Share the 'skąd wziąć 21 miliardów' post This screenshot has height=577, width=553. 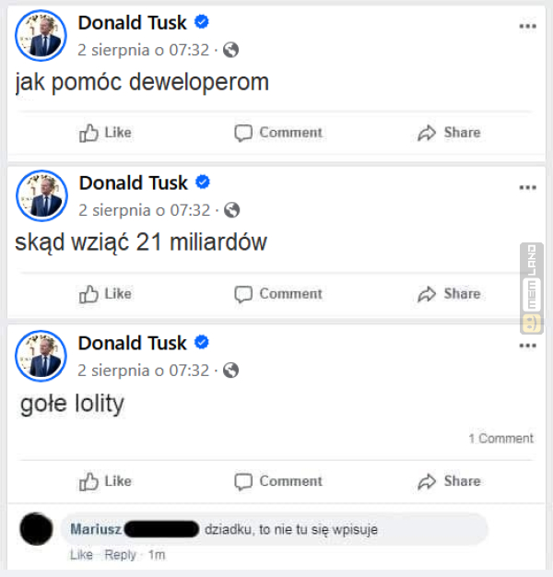click(x=449, y=294)
